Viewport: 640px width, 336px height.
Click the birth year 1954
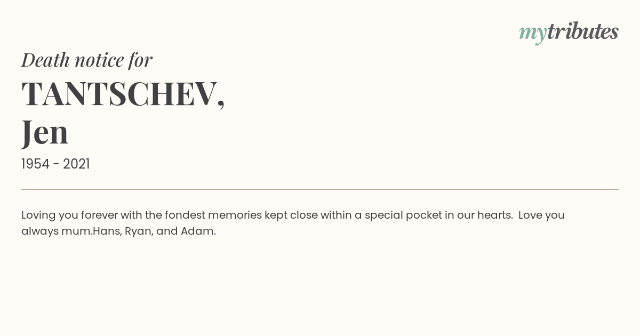[x=36, y=164]
